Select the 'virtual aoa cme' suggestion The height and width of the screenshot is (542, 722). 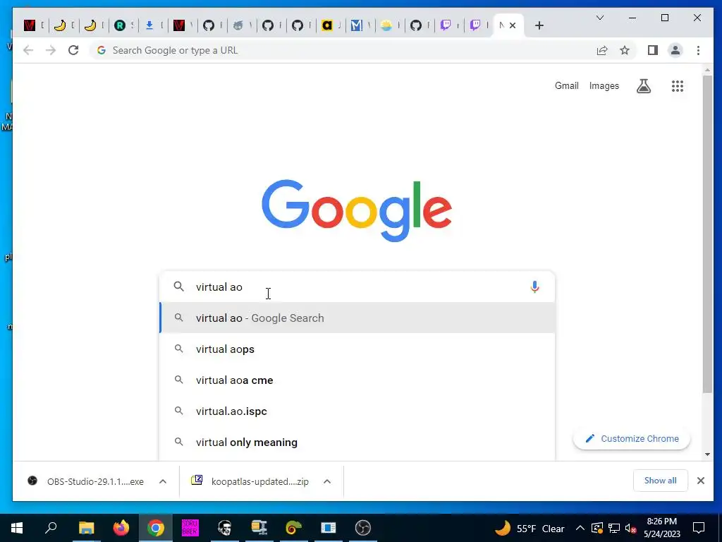pos(357,380)
